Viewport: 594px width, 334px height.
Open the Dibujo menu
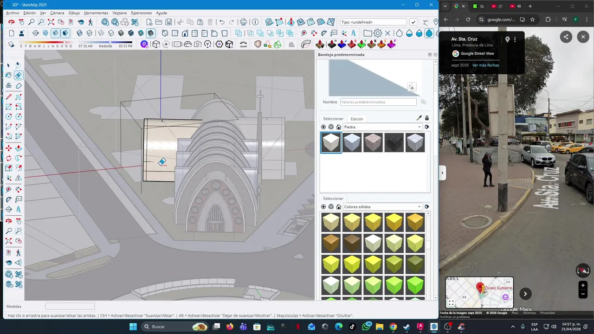[x=74, y=13]
